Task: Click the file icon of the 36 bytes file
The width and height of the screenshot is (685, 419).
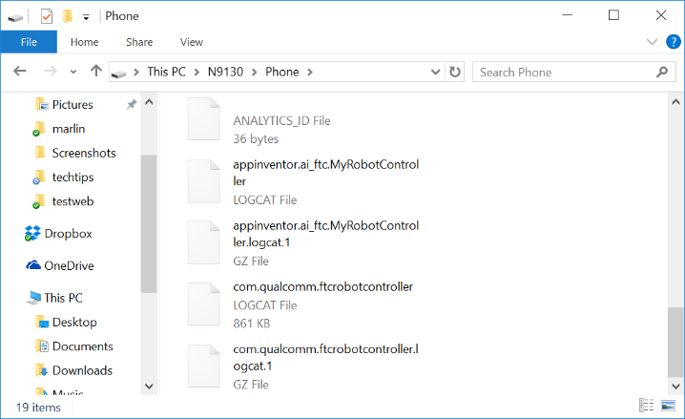Action: click(x=203, y=119)
